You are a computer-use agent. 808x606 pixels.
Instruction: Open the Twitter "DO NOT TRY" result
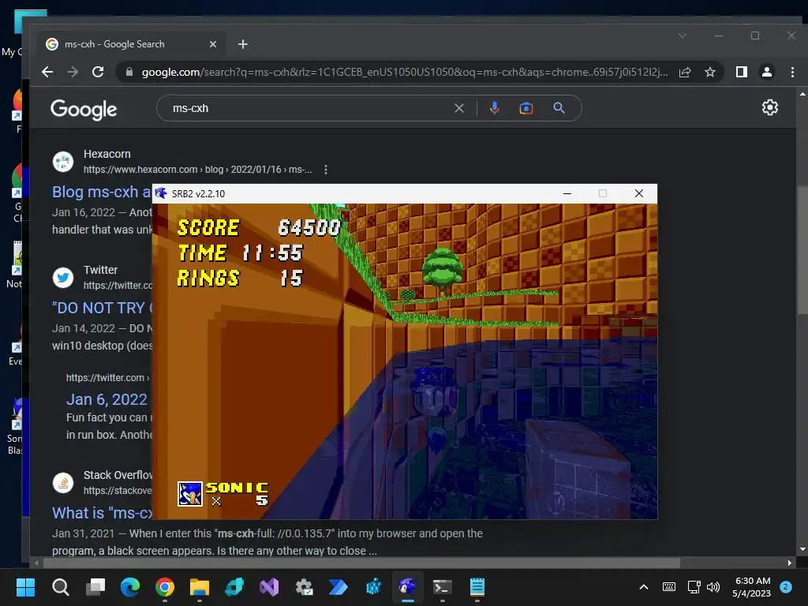point(102,309)
